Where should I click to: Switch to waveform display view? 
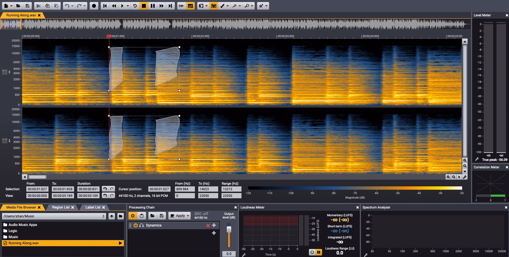181,6
